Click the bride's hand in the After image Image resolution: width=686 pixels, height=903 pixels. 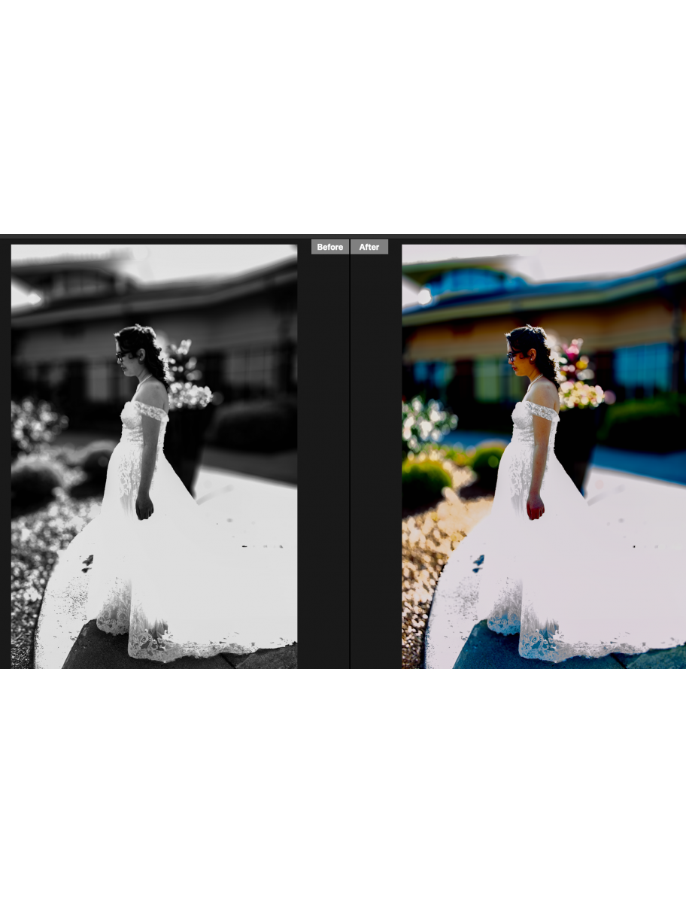click(535, 509)
